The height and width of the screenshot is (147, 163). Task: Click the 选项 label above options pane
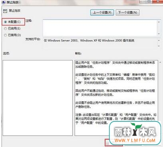(x=6, y=54)
